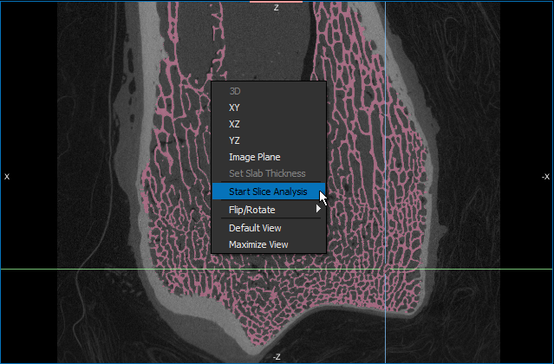Click Start Slice Analysis
This screenshot has height=364, width=554.
click(267, 192)
